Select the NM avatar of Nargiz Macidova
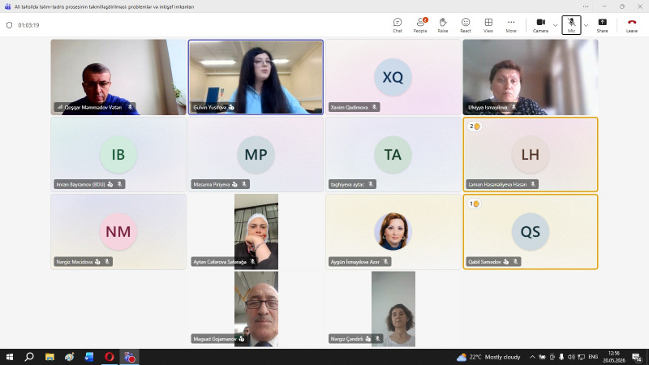The height and width of the screenshot is (365, 649). pos(118,231)
